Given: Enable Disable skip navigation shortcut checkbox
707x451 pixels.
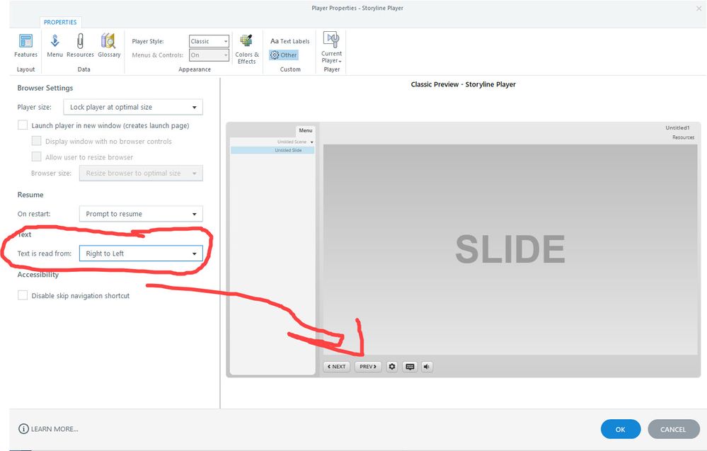Looking at the screenshot, I should pyautogui.click(x=23, y=295).
